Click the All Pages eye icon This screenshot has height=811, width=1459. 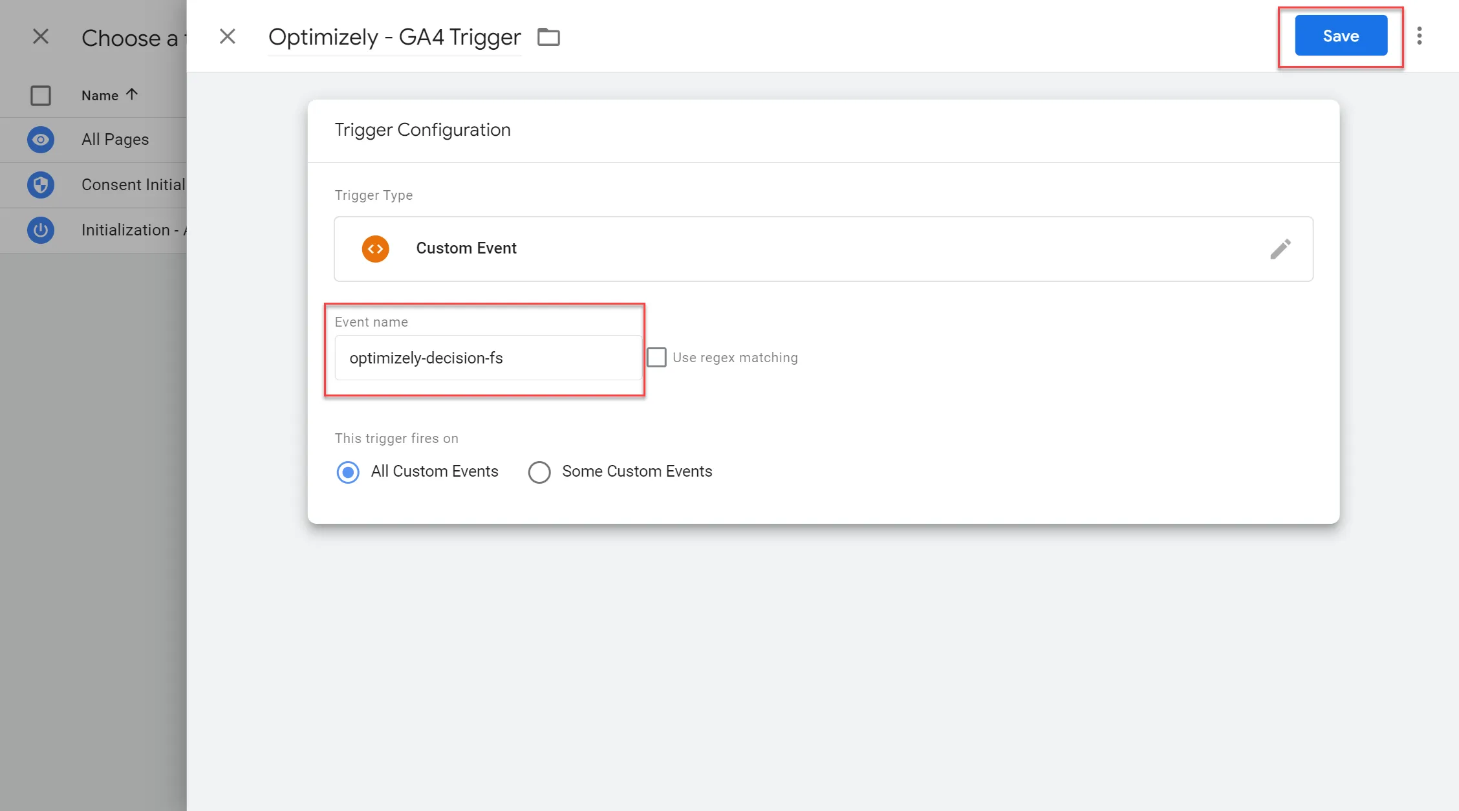coord(41,140)
